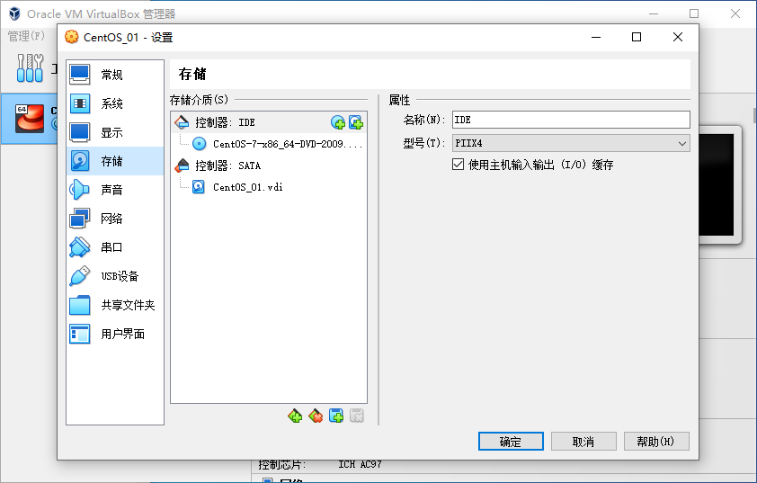The image size is (757, 483).
Task: Click the optical disc icon in tree
Action: point(200,144)
